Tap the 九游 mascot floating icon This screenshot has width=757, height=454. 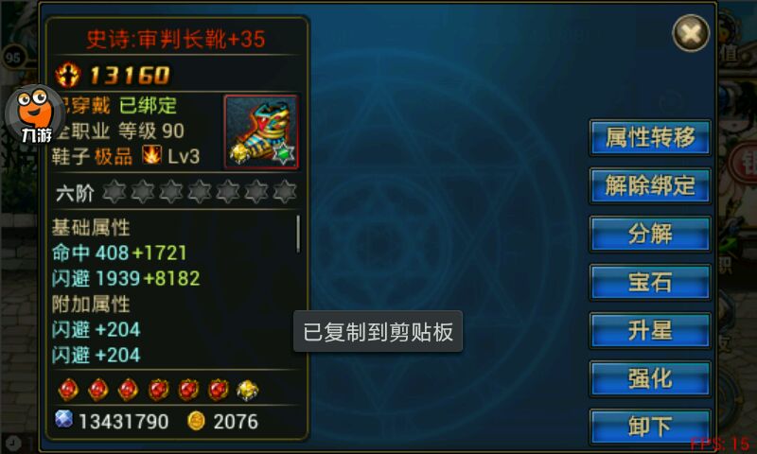point(35,115)
